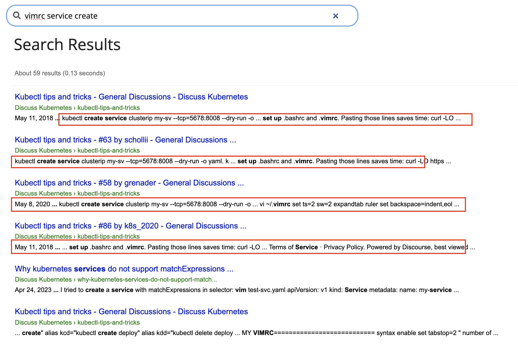518x349 pixels.
Task: Click snippet starting 'May 8, 2020'
Action: click(237, 204)
